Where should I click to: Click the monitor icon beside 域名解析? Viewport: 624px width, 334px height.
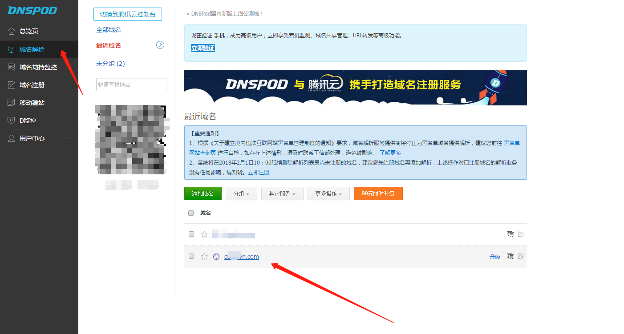(x=12, y=49)
